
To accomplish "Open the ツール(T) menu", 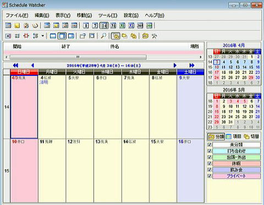I will [108, 15].
